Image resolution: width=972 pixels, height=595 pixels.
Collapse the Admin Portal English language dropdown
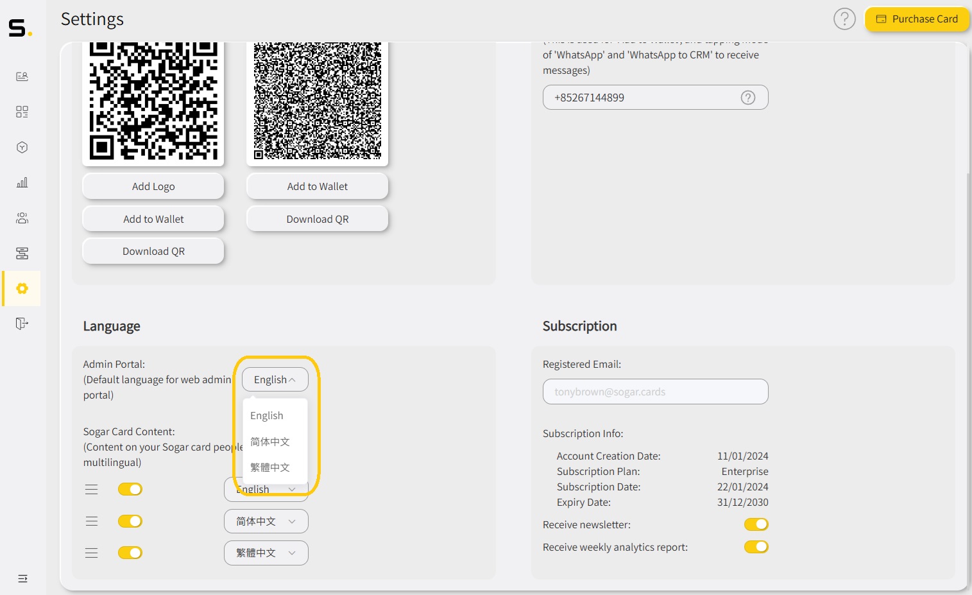275,379
